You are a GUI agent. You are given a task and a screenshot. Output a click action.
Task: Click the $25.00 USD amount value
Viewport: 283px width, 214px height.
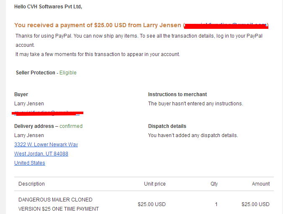255,204
